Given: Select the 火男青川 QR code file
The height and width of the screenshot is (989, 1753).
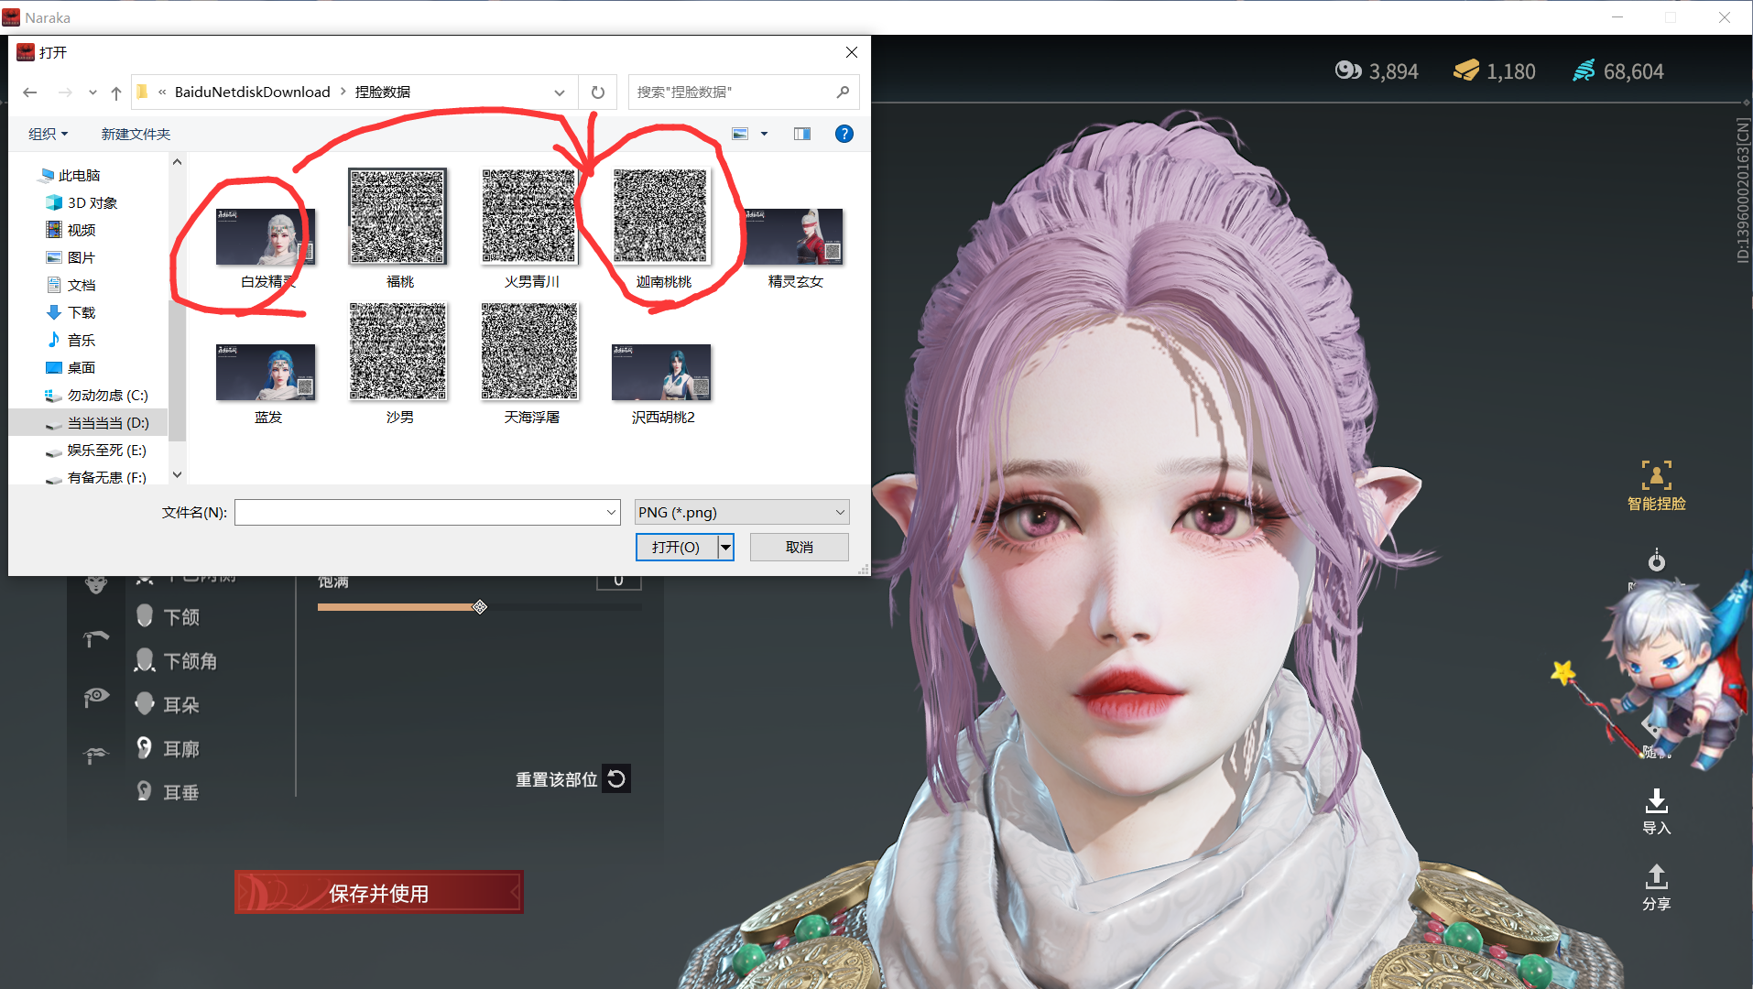Looking at the screenshot, I should (530, 229).
